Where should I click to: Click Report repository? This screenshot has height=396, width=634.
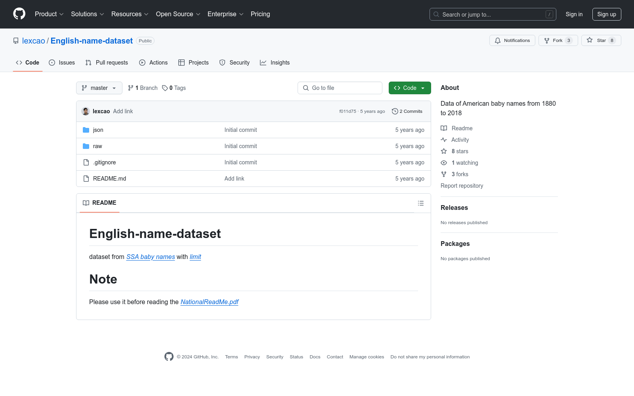tap(462, 186)
